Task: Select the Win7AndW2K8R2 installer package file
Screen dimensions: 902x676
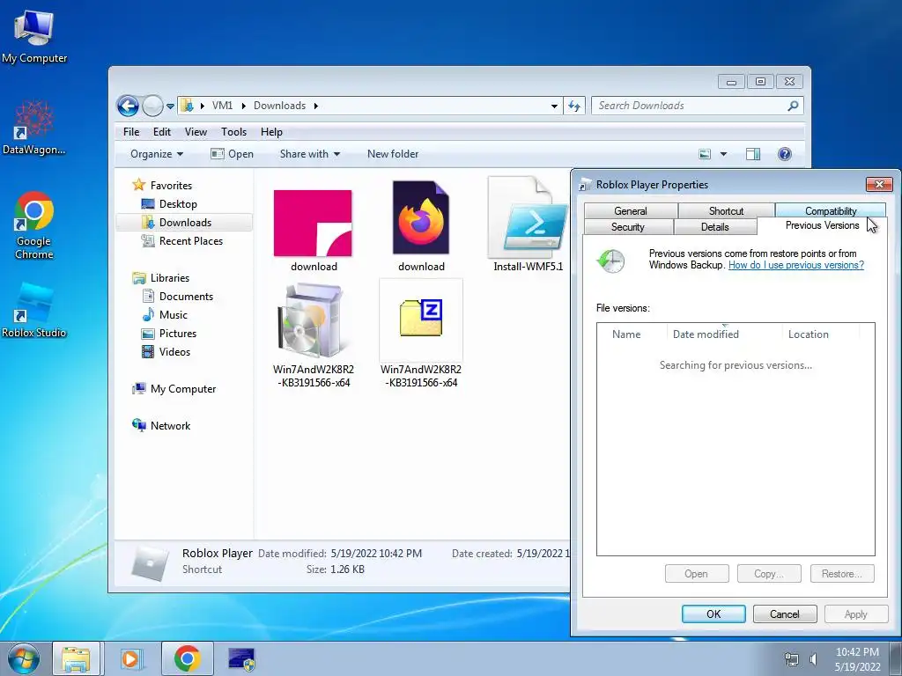Action: coord(313,335)
